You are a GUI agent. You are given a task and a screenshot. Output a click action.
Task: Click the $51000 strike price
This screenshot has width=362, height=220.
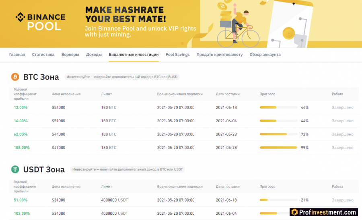click(x=58, y=121)
